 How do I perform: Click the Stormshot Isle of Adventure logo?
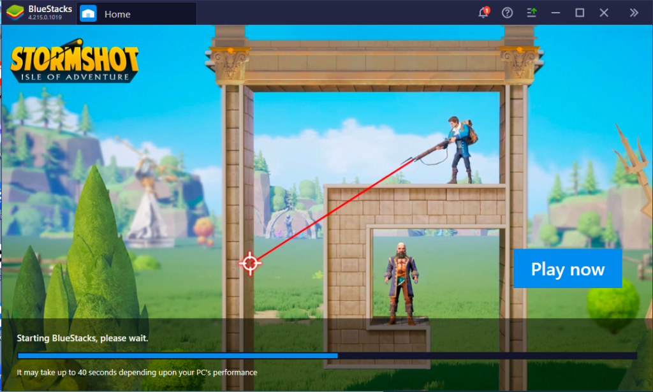(75, 61)
